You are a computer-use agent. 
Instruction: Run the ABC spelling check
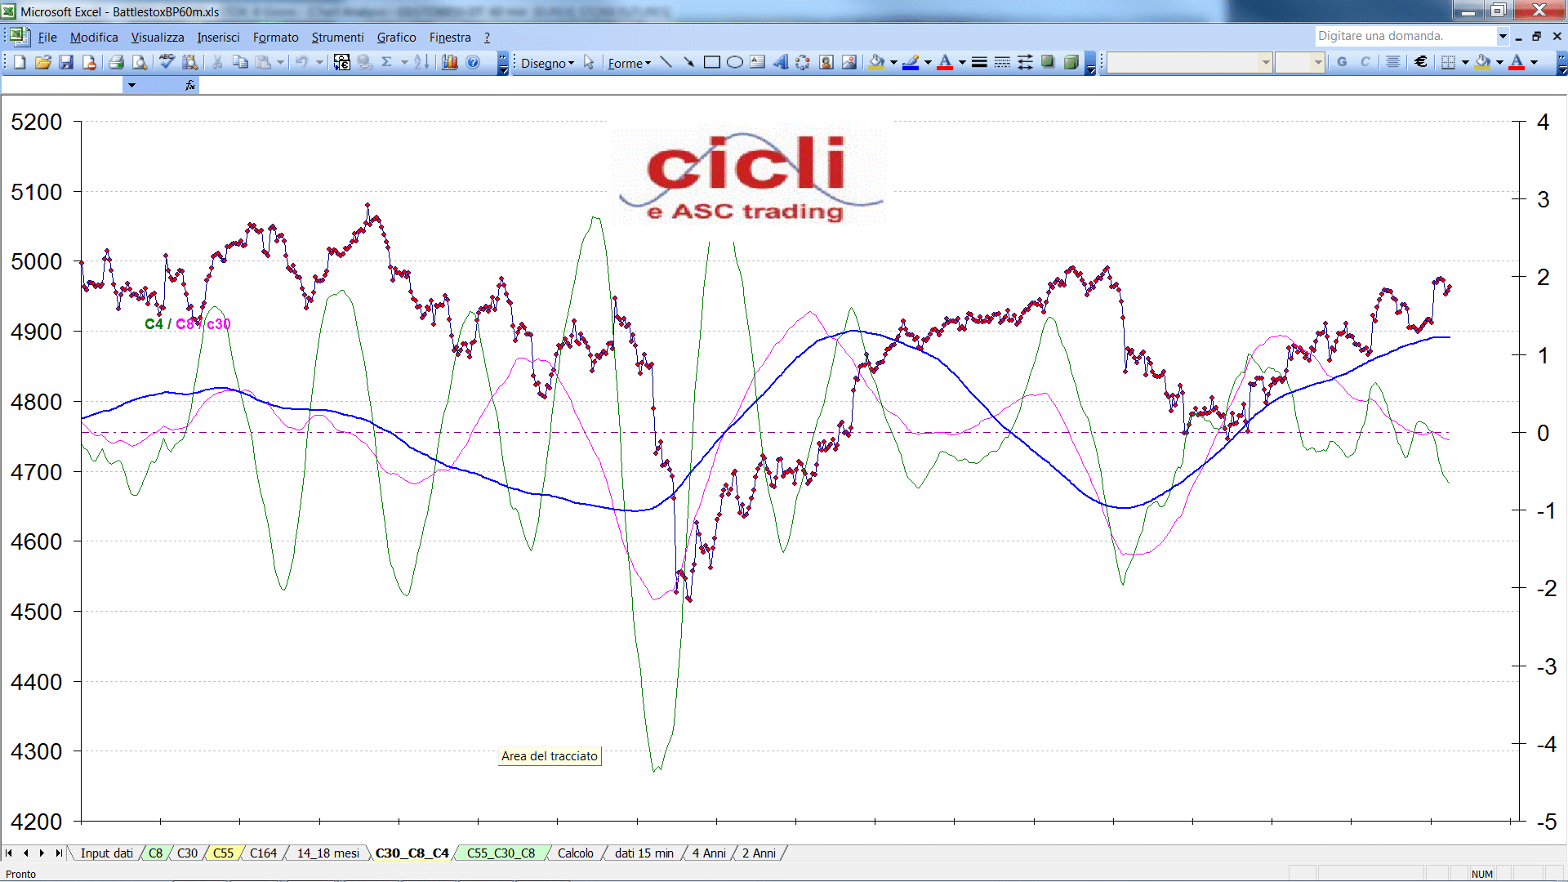167,63
